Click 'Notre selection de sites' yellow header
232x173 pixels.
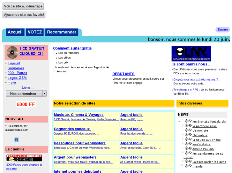point(114,103)
